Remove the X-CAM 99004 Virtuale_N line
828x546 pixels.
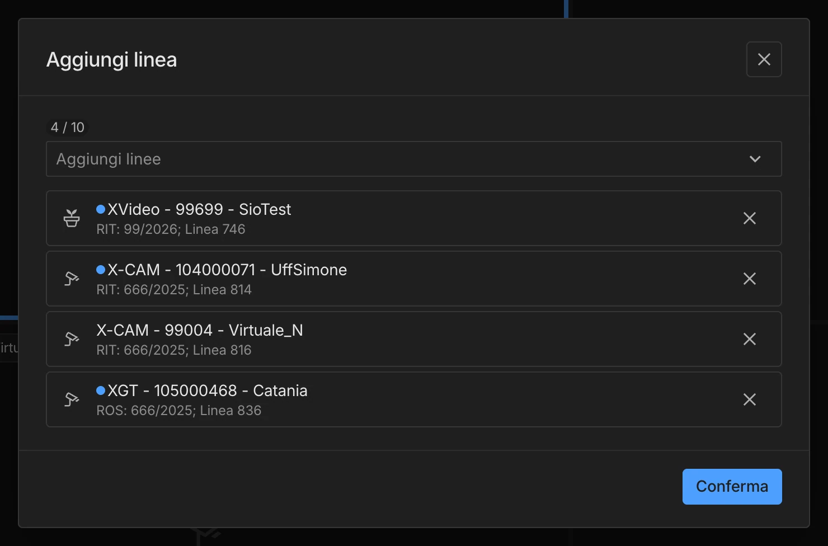pyautogui.click(x=750, y=339)
